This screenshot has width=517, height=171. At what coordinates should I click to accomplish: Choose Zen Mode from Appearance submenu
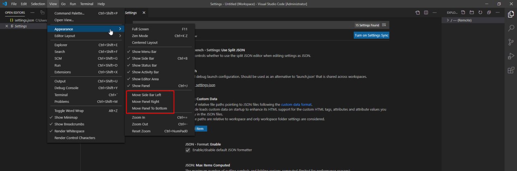pyautogui.click(x=140, y=36)
